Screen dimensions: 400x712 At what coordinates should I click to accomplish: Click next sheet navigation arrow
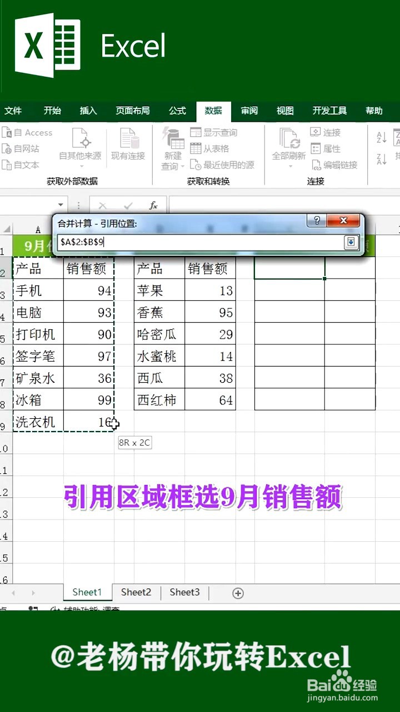[x=33, y=593]
